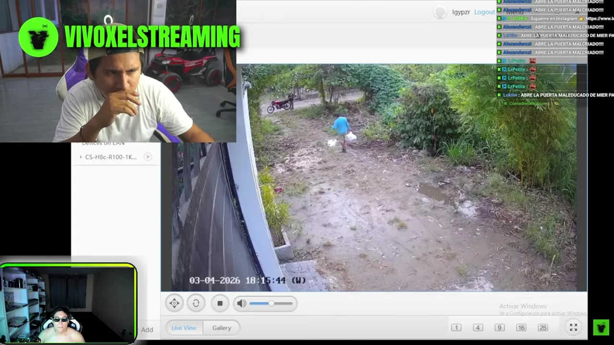Select the CS-H8c-R100-1K device entry
The height and width of the screenshot is (345, 614).
(x=111, y=157)
